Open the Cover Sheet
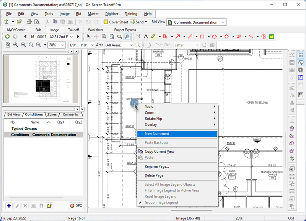 coord(116,22)
